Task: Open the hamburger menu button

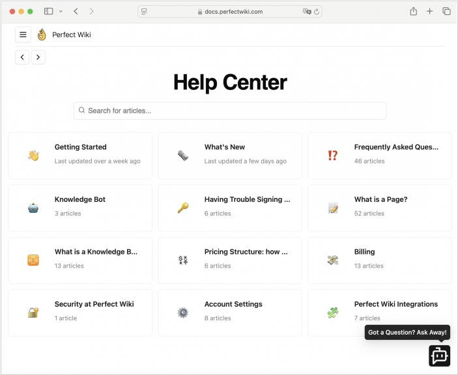Action: point(23,35)
